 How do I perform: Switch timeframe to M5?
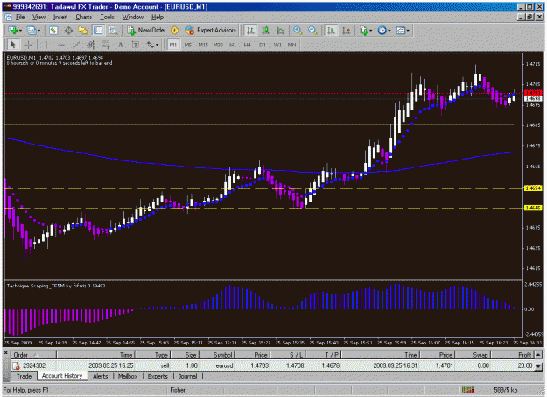tap(187, 45)
